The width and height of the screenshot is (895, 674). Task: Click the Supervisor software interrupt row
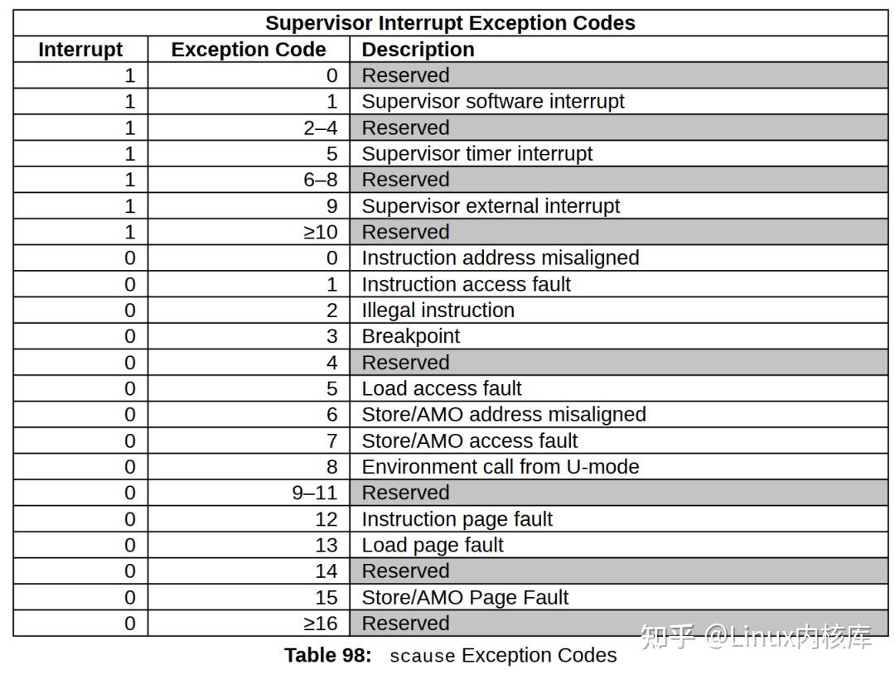450,102
